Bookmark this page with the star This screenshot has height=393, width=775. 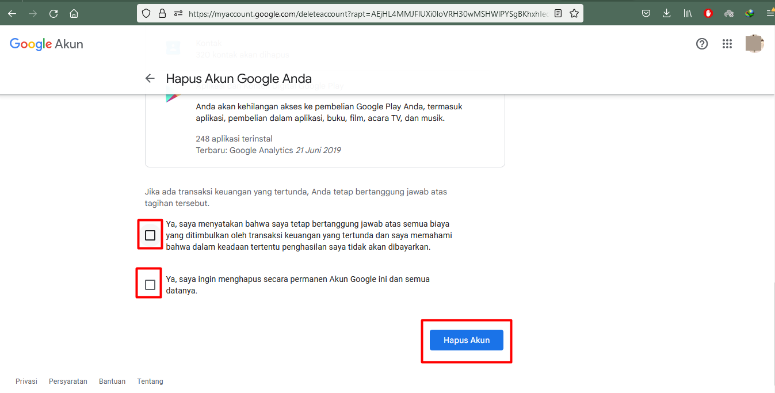(574, 13)
